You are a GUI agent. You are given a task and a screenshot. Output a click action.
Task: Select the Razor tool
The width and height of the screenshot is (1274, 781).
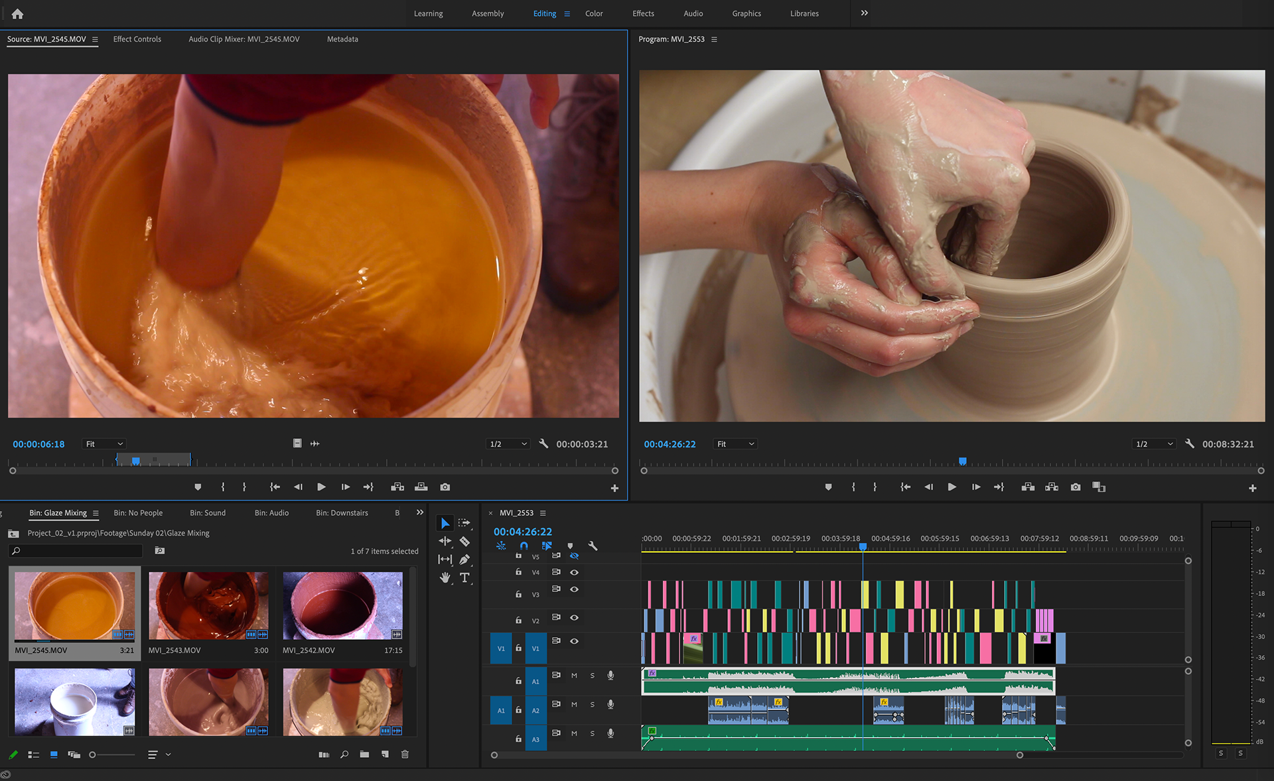coord(464,542)
